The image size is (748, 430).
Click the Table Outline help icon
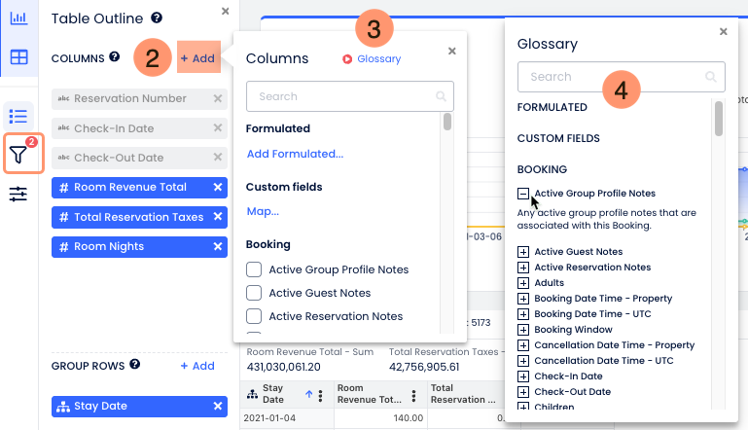click(158, 18)
